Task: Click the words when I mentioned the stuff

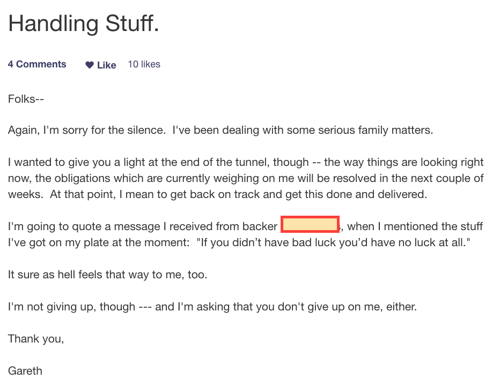Action: point(415,226)
